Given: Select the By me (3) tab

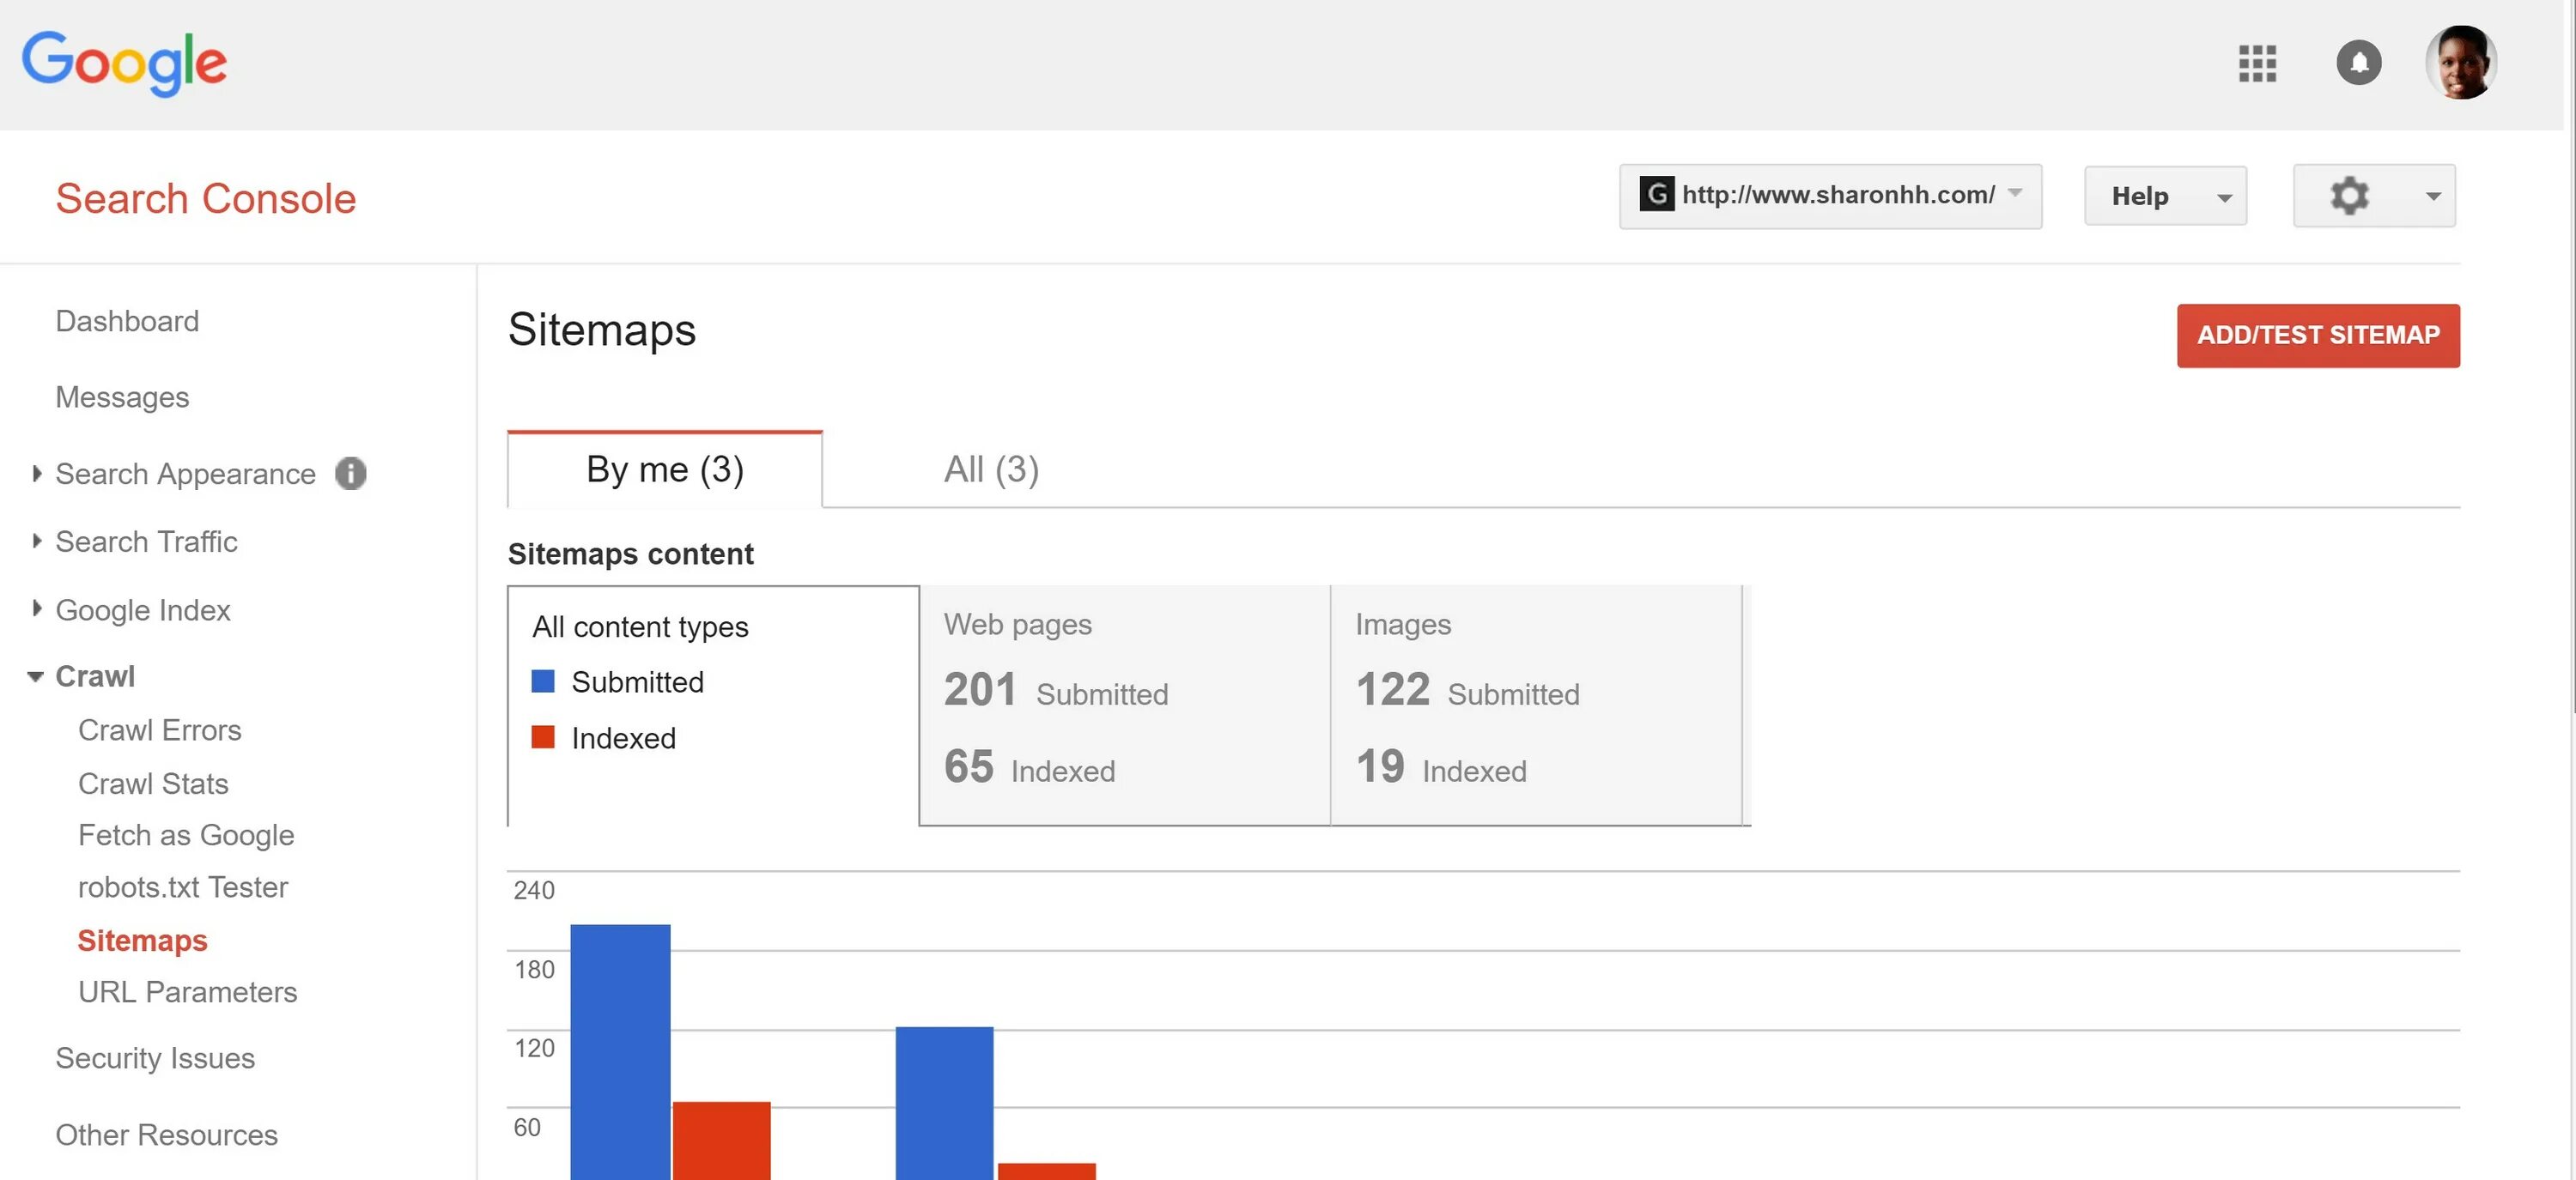Looking at the screenshot, I should click(x=665, y=468).
